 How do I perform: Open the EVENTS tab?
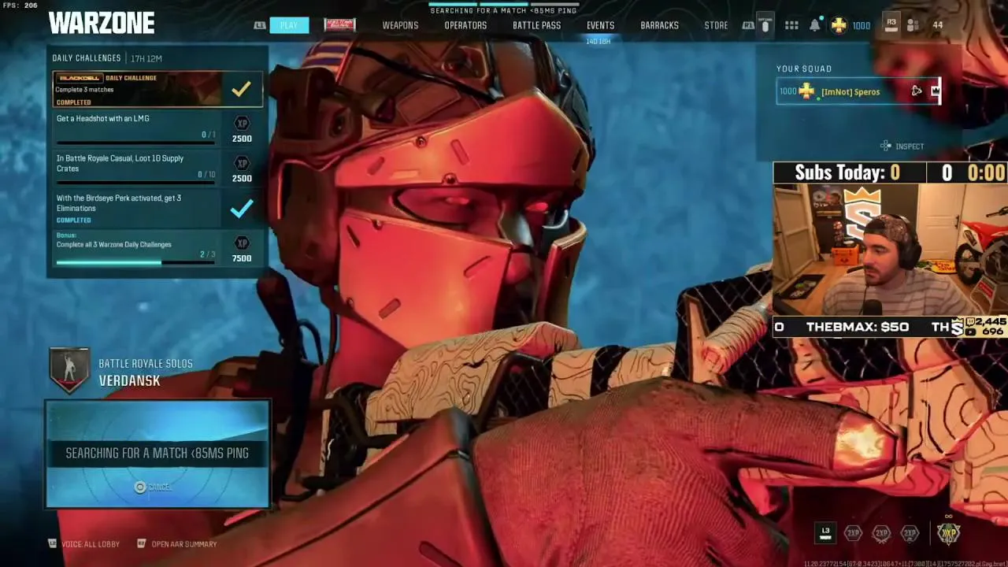pos(600,25)
